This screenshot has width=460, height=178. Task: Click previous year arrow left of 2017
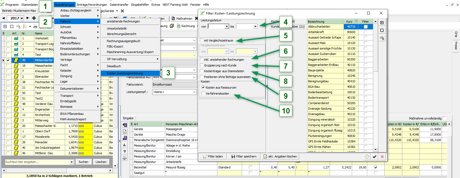4,18
